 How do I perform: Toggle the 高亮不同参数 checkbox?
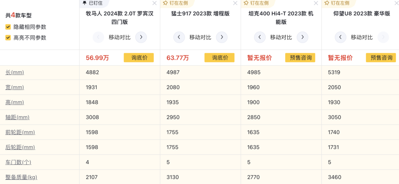8,38
